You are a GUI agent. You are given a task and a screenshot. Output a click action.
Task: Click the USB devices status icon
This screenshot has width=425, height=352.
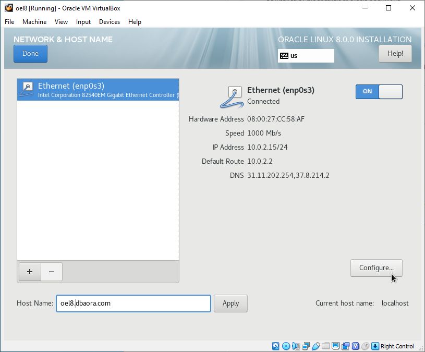316,346
